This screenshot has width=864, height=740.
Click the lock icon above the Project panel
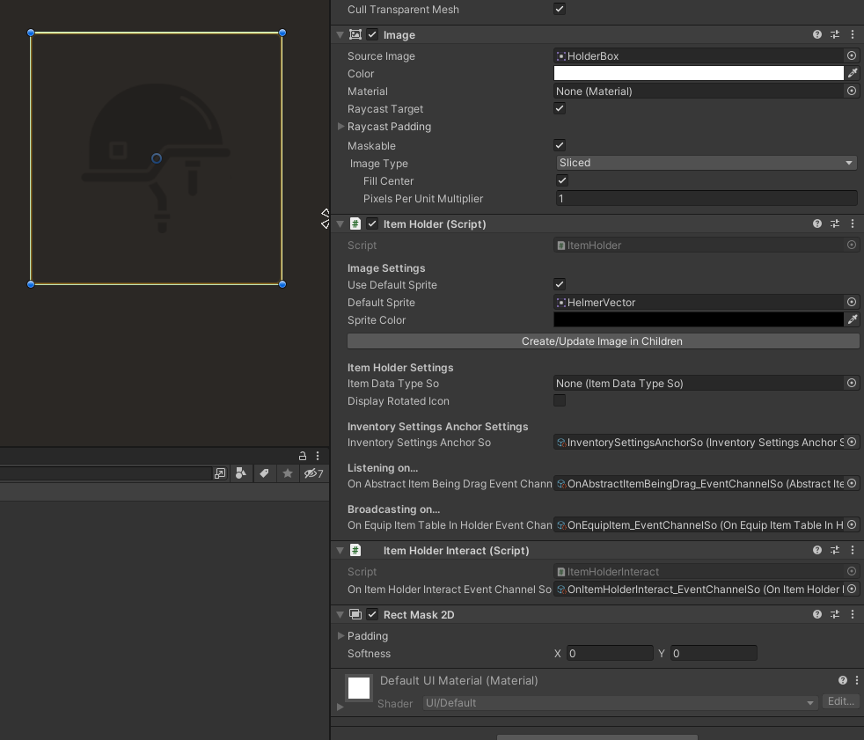pos(303,455)
